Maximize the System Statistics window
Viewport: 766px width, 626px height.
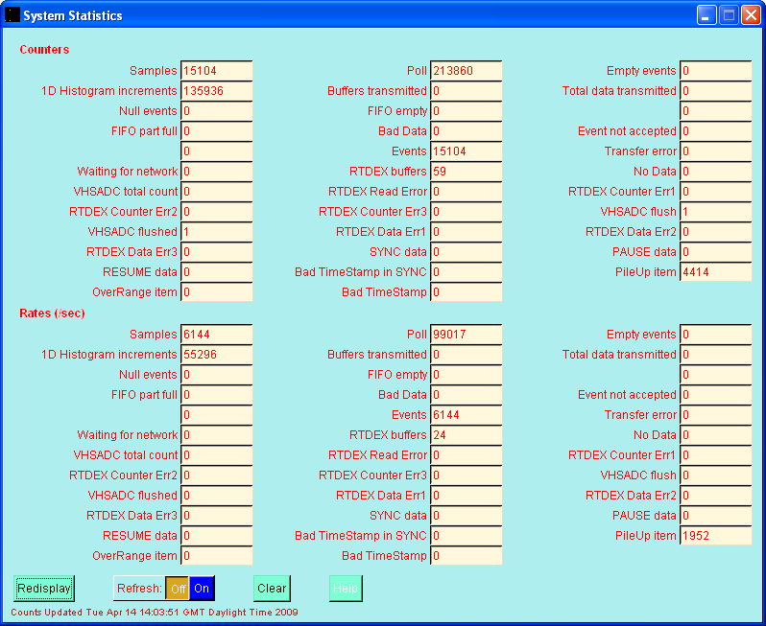click(x=729, y=15)
